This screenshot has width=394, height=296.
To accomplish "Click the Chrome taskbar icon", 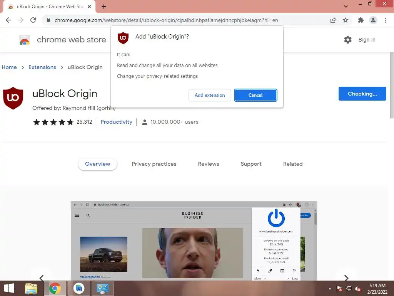I will (x=55, y=288).
